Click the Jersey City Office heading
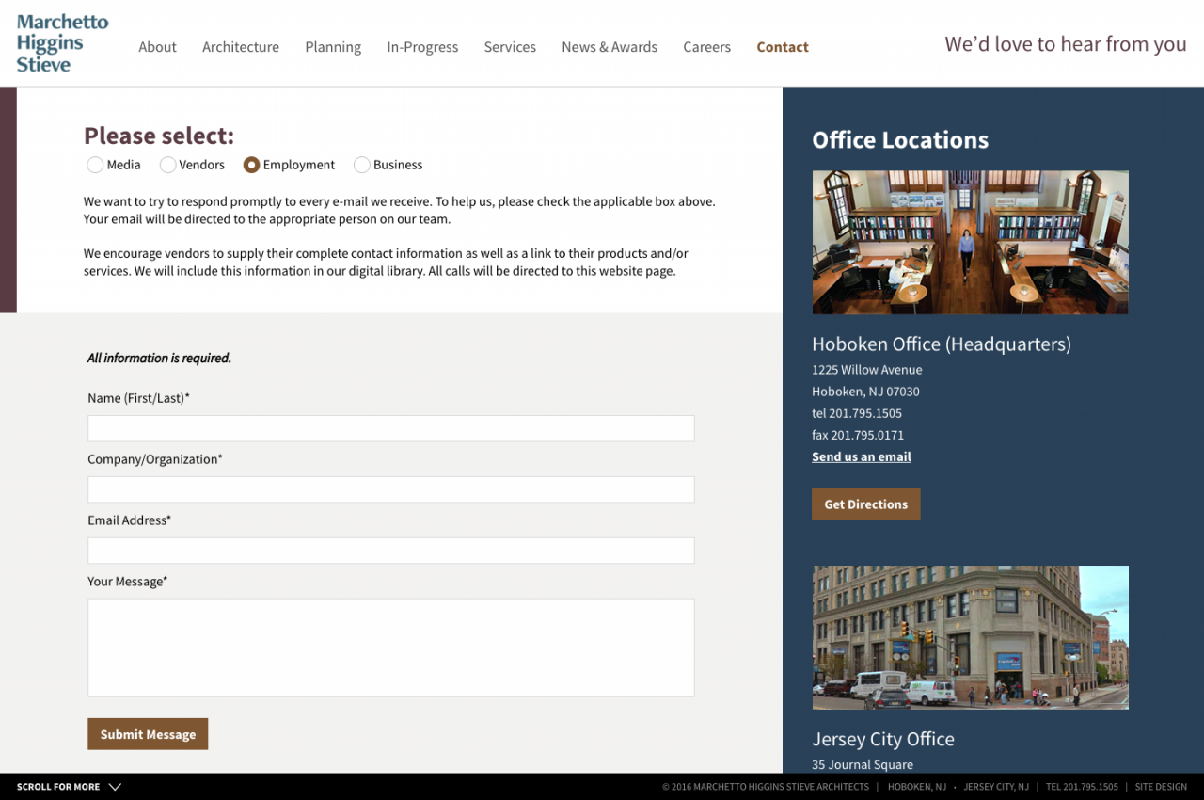Screen dimensions: 1204x800 pyautogui.click(x=883, y=739)
